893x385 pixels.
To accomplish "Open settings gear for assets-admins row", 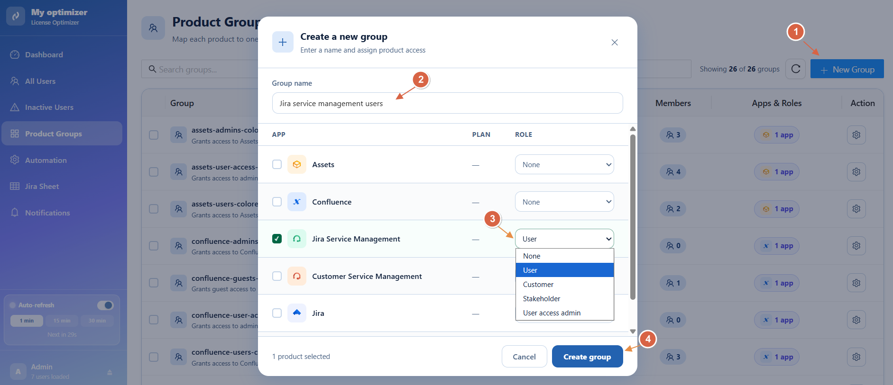I will [x=856, y=135].
